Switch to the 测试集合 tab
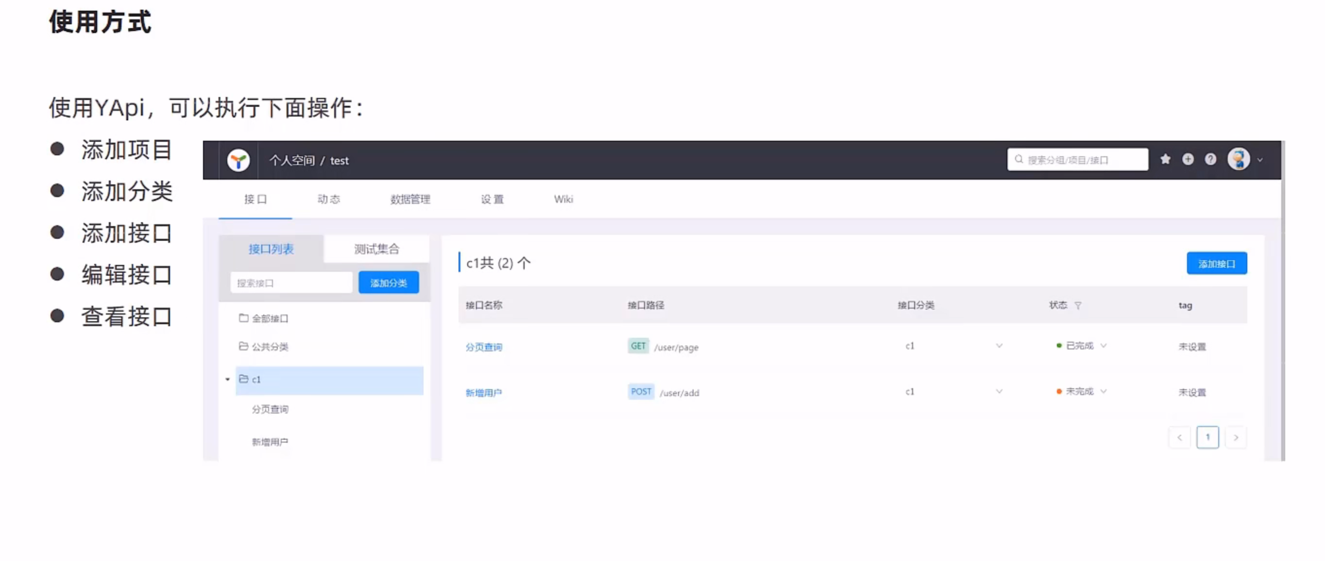The width and height of the screenshot is (1325, 561). pos(376,249)
